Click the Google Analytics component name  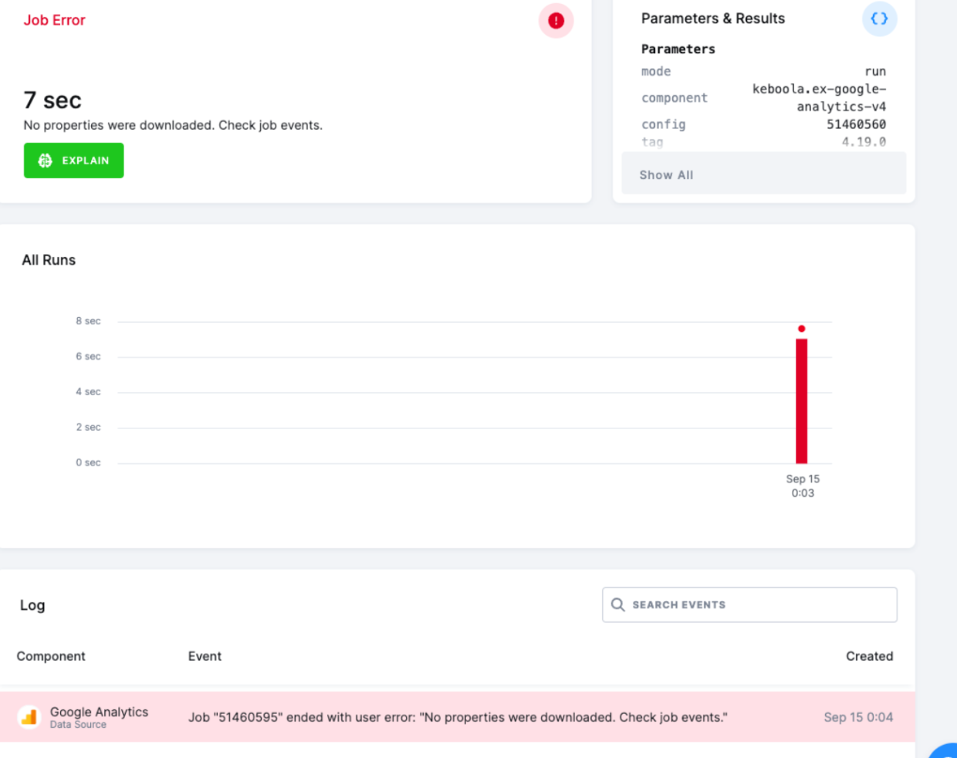point(99,712)
